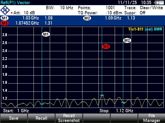Viewport: 165px width, 123px height.
Task: Click the Trc1-S11 (cal) SWR trace label
Action: coord(145,29)
